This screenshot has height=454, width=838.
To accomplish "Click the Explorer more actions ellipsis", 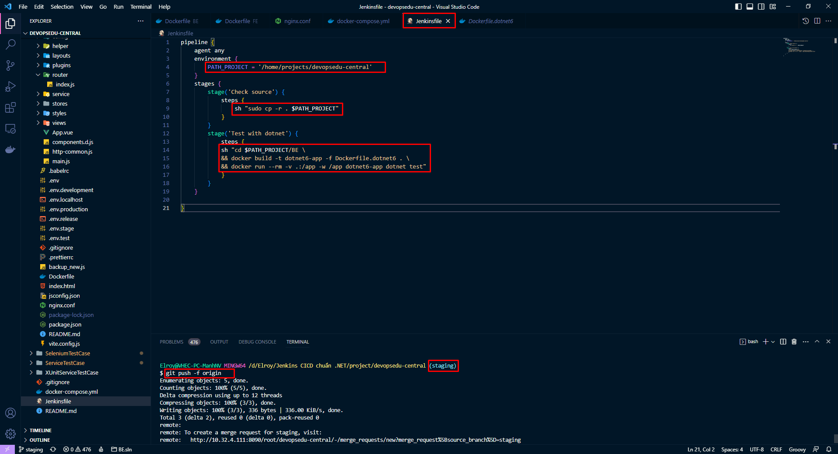I will coord(141,21).
